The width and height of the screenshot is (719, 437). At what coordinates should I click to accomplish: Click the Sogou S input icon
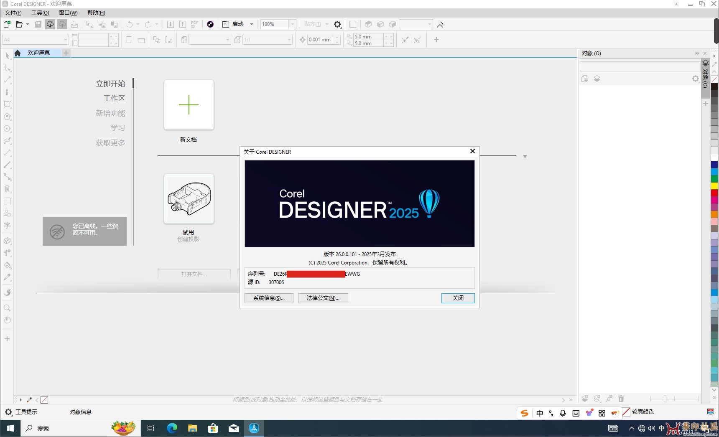coord(524,413)
